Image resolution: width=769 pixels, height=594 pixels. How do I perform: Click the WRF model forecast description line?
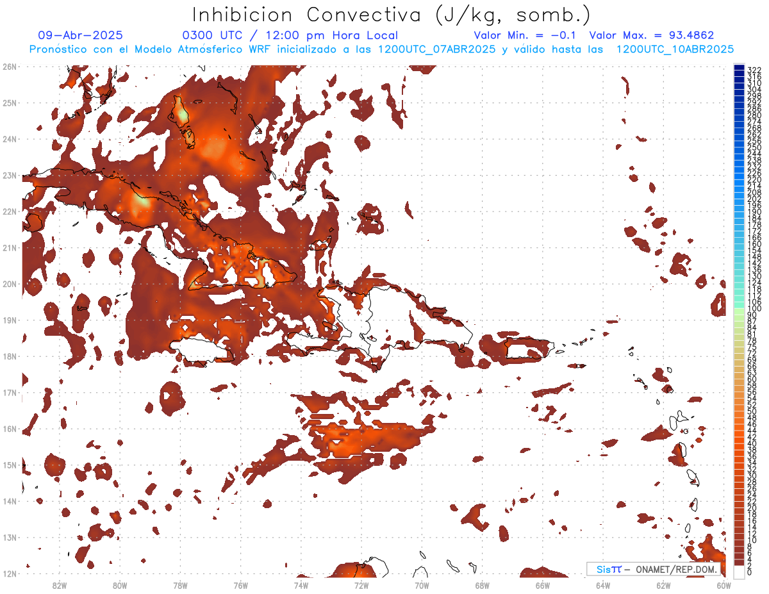pos(381,49)
